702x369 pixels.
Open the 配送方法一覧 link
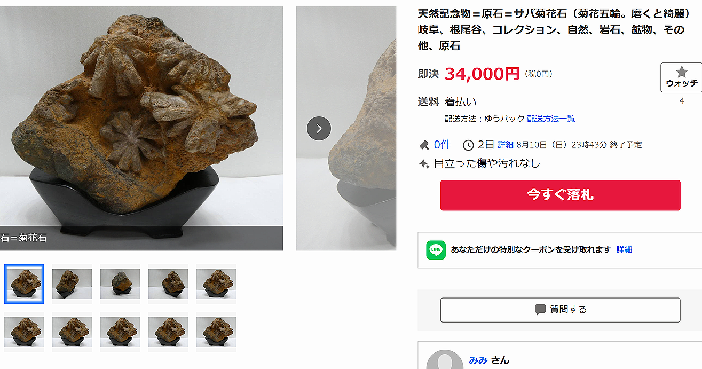(x=551, y=119)
